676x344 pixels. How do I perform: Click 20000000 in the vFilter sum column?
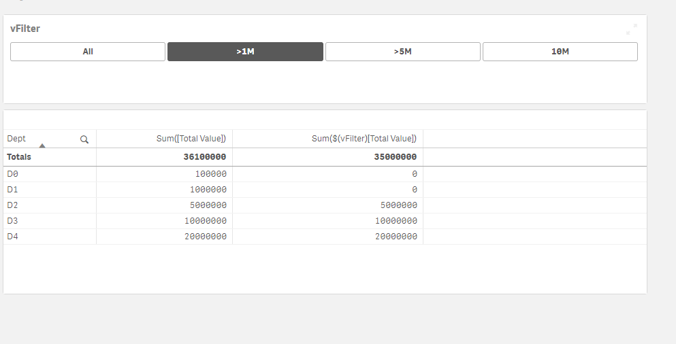(x=396, y=237)
